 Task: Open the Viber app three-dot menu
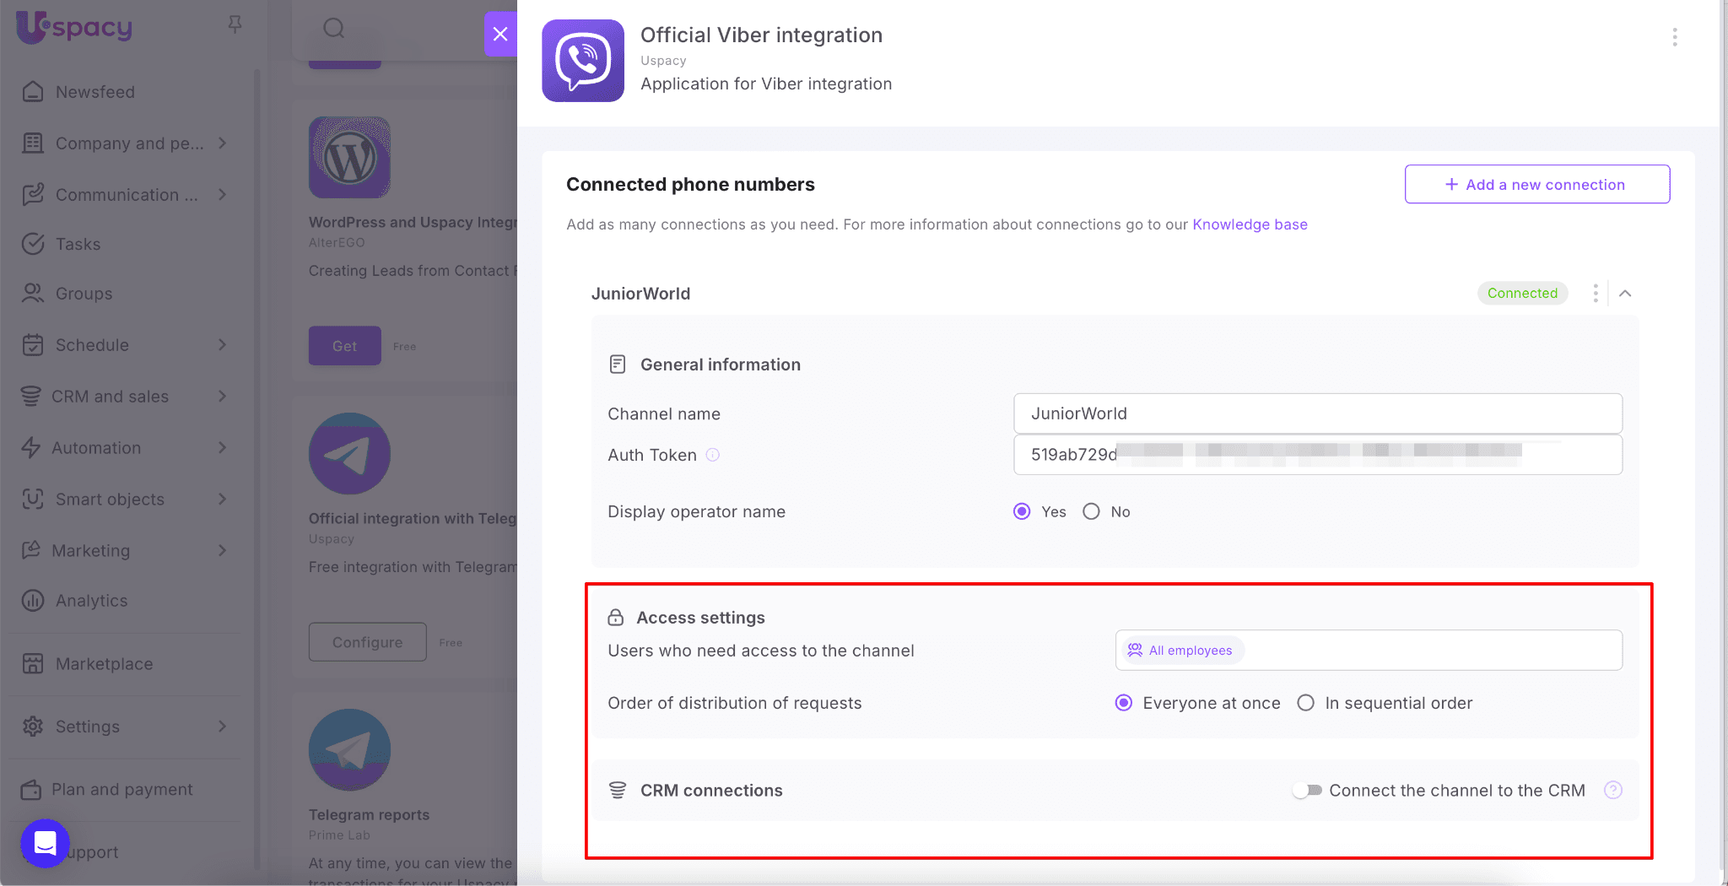[1674, 37]
